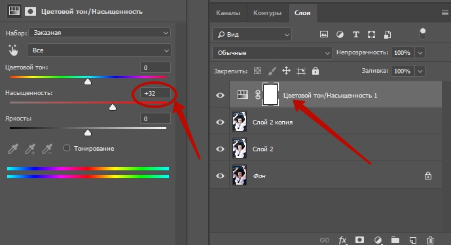Screen dimensions: 451x245
Task: Select the Слой 2 копия thumbnail
Action: click(x=240, y=122)
